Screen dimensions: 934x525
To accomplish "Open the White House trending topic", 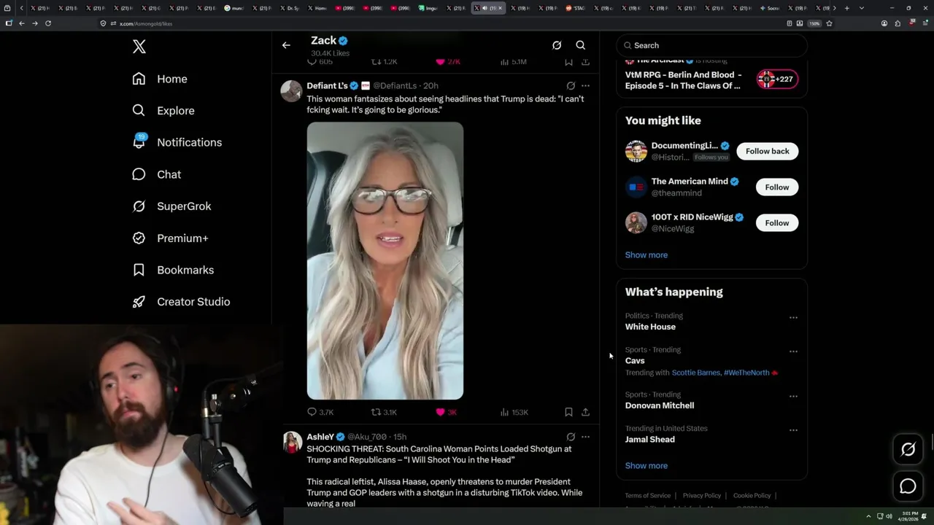I will tap(650, 327).
